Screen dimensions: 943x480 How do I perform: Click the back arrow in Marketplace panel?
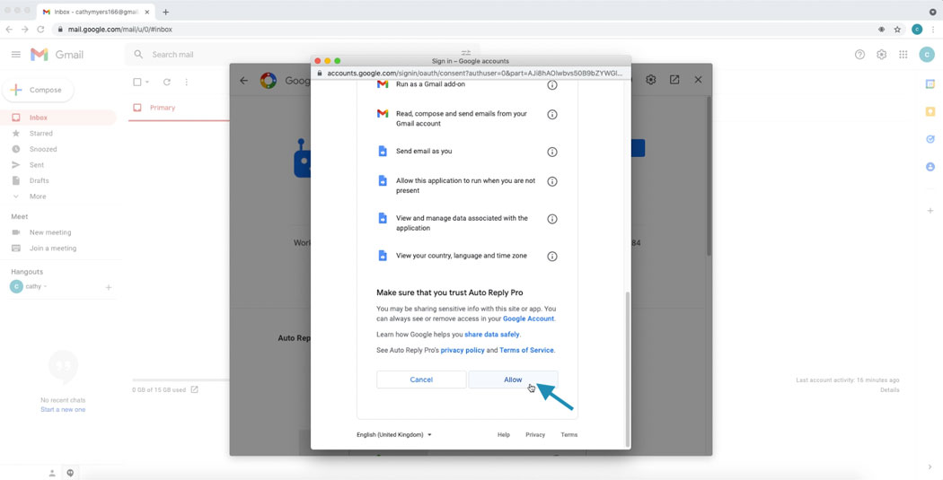point(243,80)
